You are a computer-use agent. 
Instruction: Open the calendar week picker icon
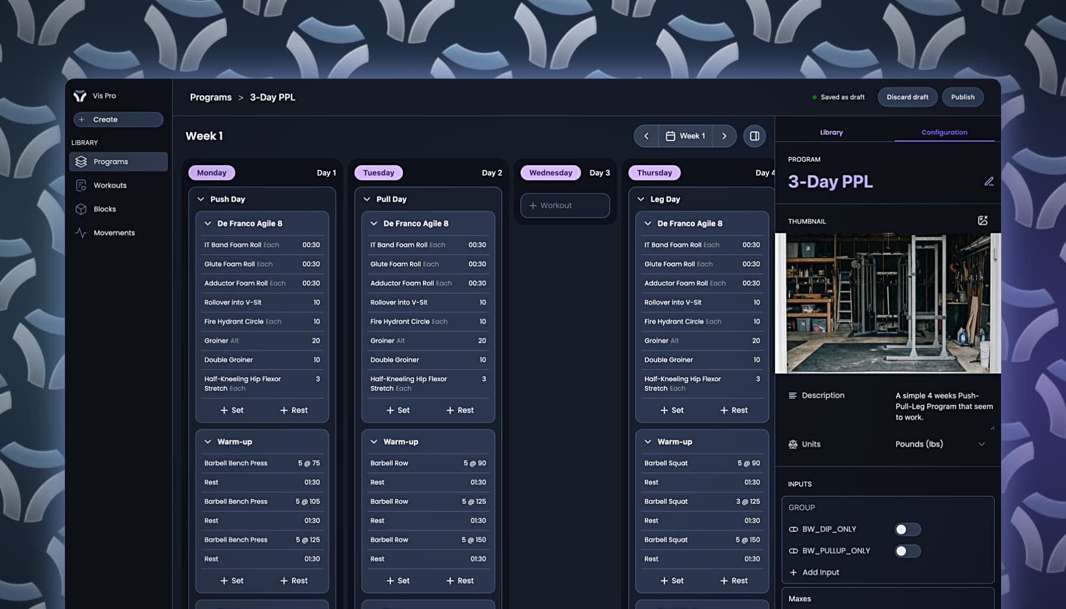click(670, 136)
